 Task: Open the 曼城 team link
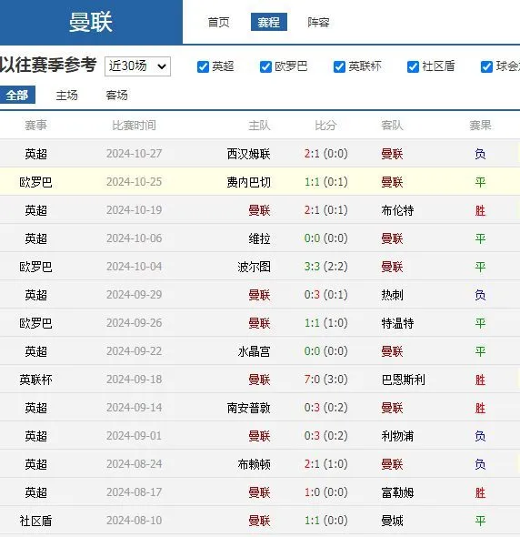click(392, 521)
